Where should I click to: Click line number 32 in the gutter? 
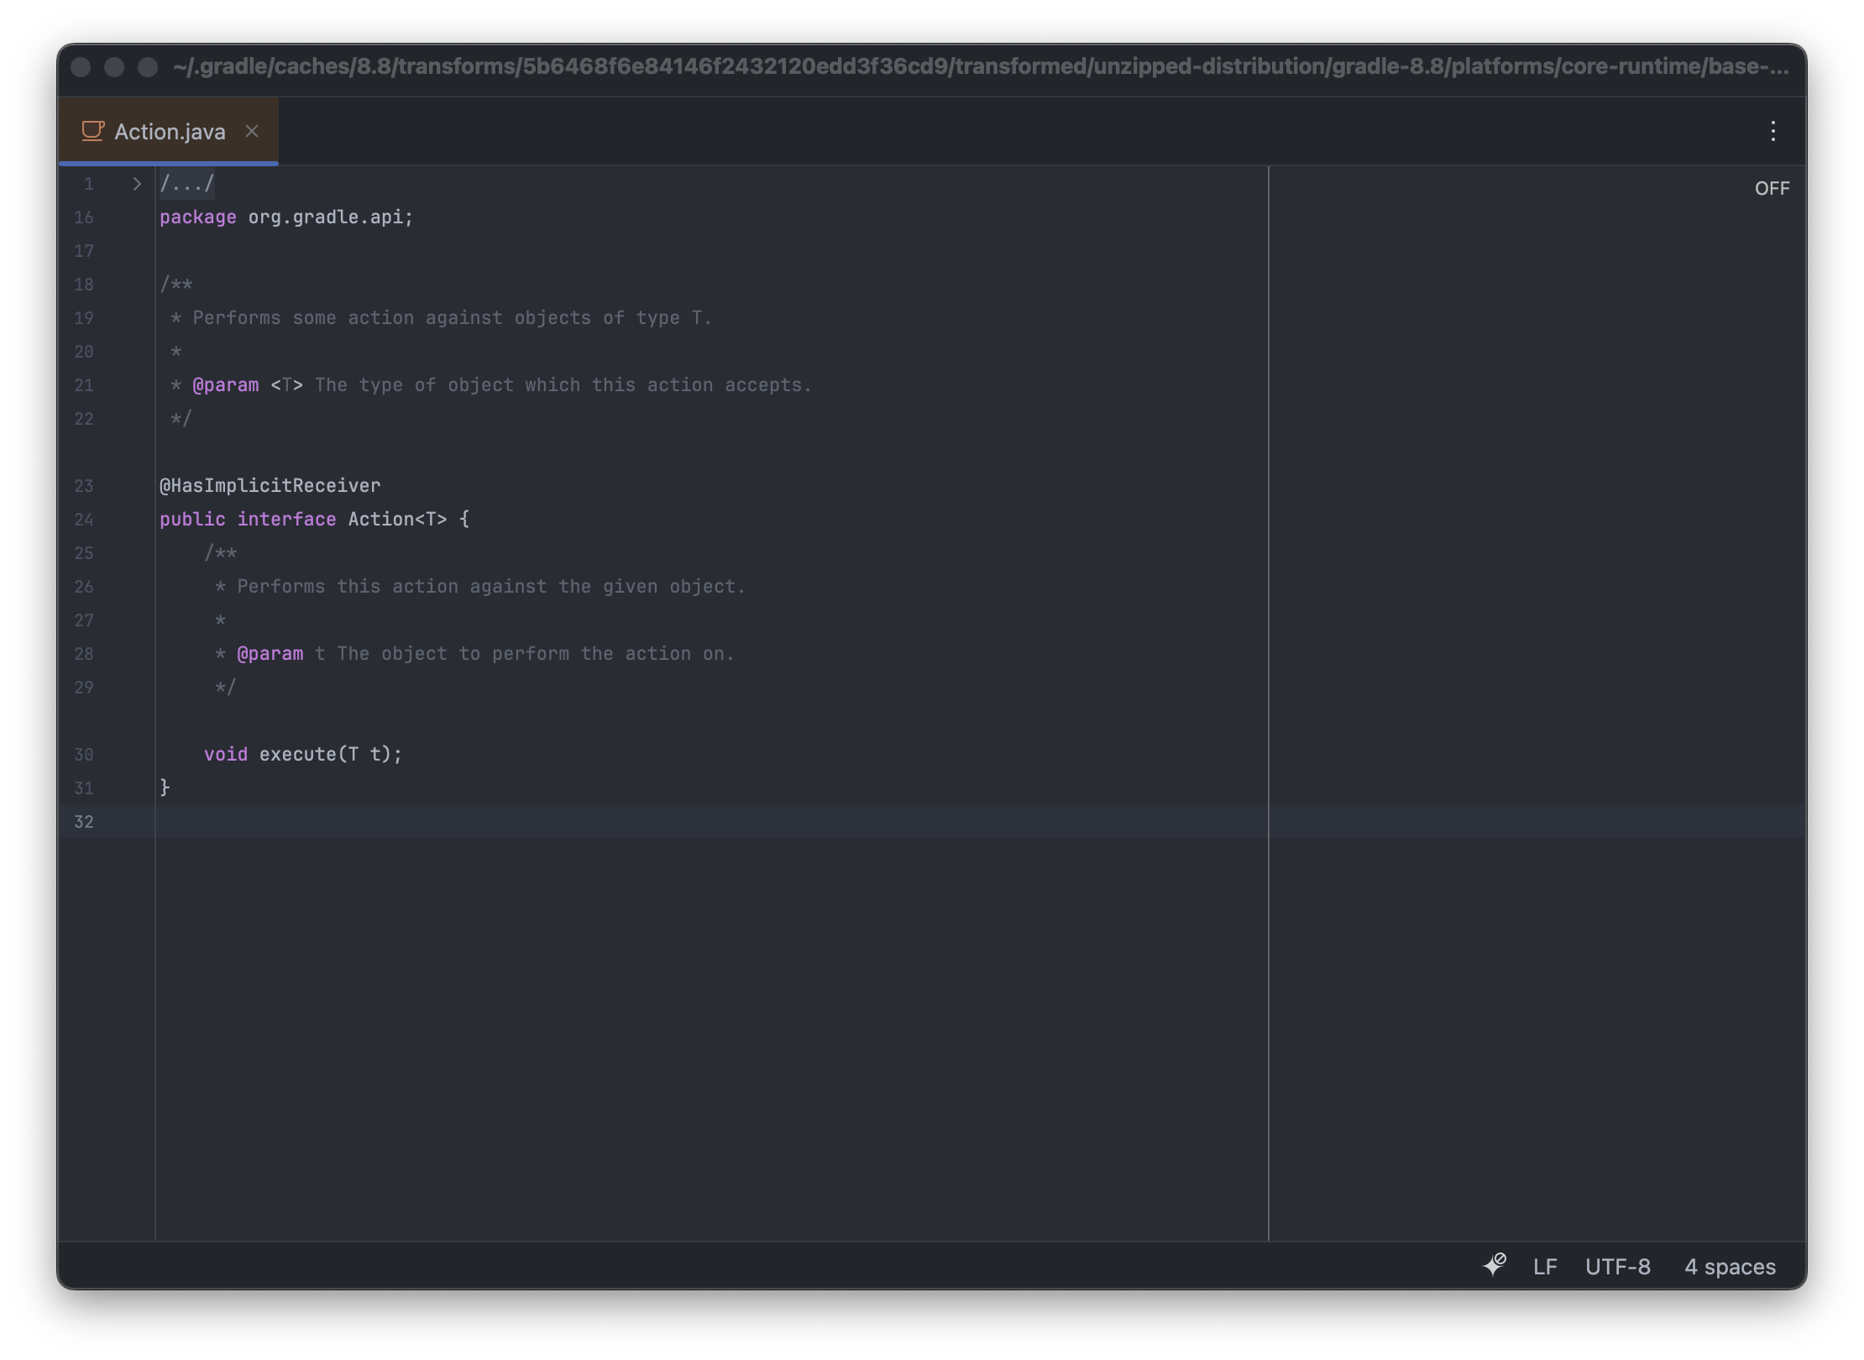coord(84,822)
